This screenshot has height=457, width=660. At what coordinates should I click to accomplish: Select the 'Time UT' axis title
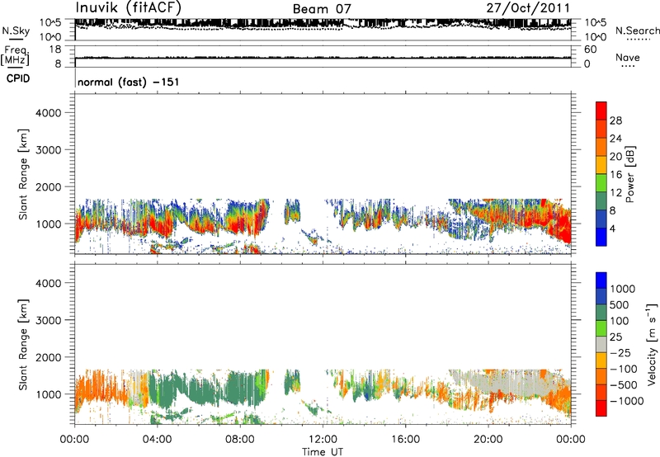[323, 452]
